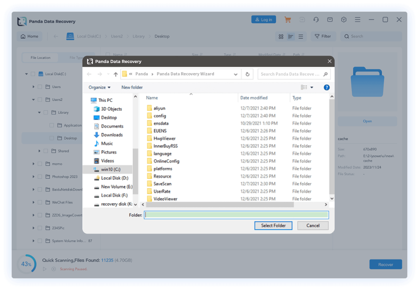Image resolution: width=419 pixels, height=290 pixels.
Task: Click the mail envelope icon in title bar
Action: pyautogui.click(x=330, y=20)
